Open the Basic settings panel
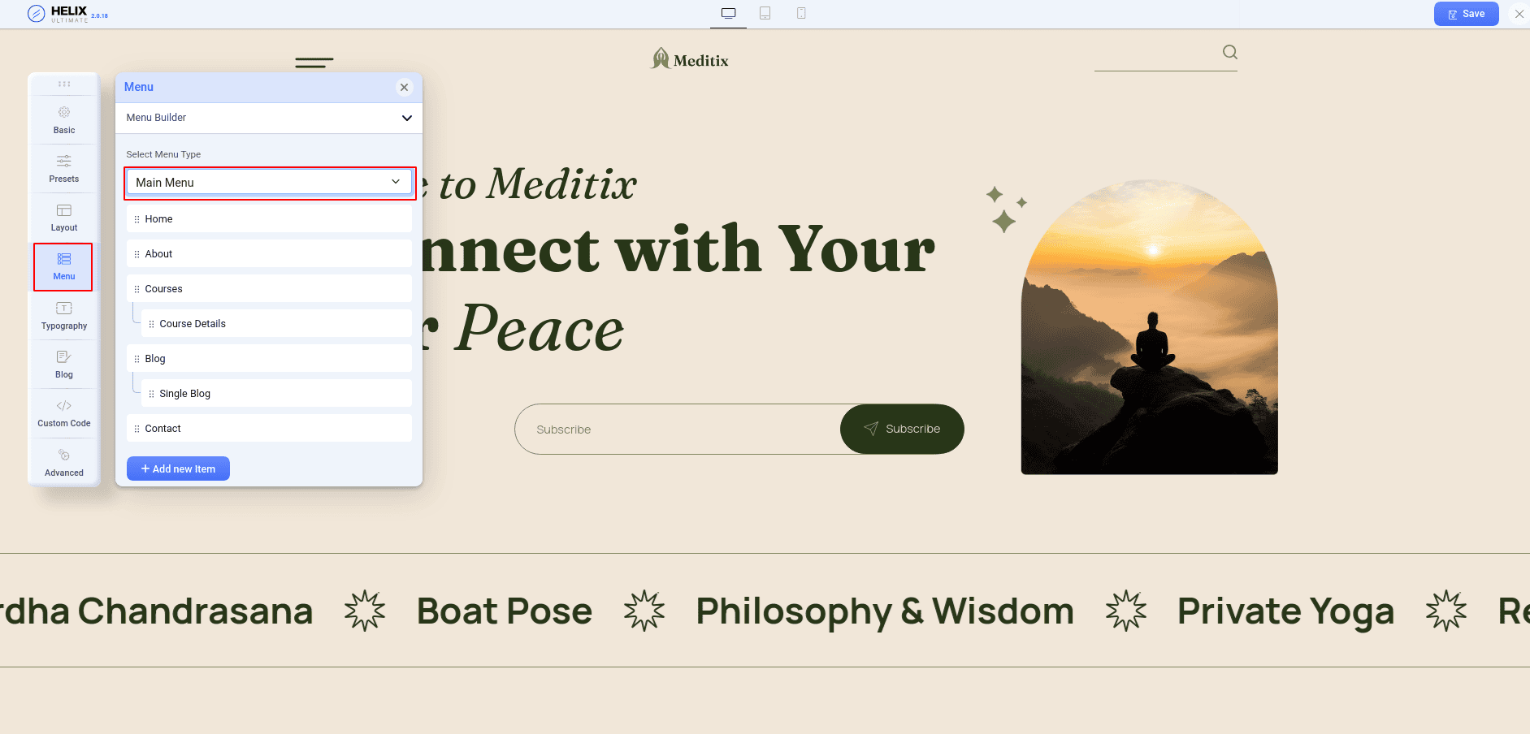 pyautogui.click(x=63, y=119)
